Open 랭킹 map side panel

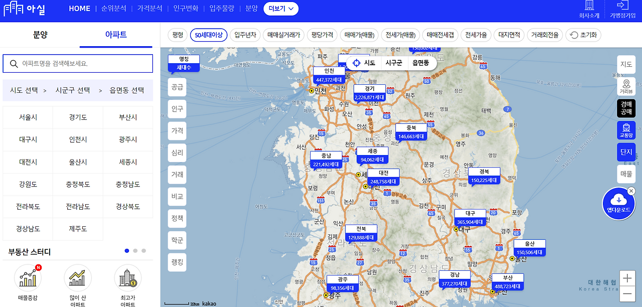[x=177, y=262]
